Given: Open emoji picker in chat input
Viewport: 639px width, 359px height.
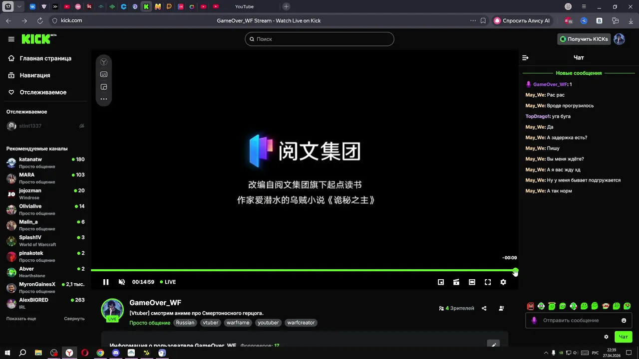Looking at the screenshot, I should pyautogui.click(x=624, y=321).
